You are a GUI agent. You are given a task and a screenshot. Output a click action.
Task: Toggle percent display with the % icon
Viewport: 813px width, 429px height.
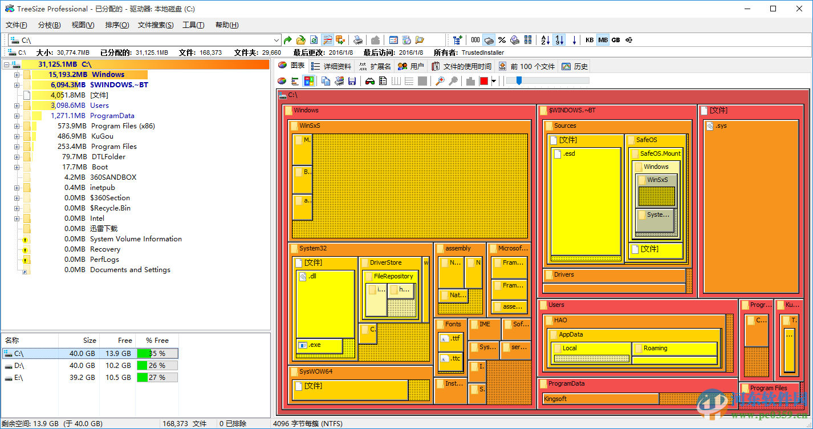tap(501, 40)
